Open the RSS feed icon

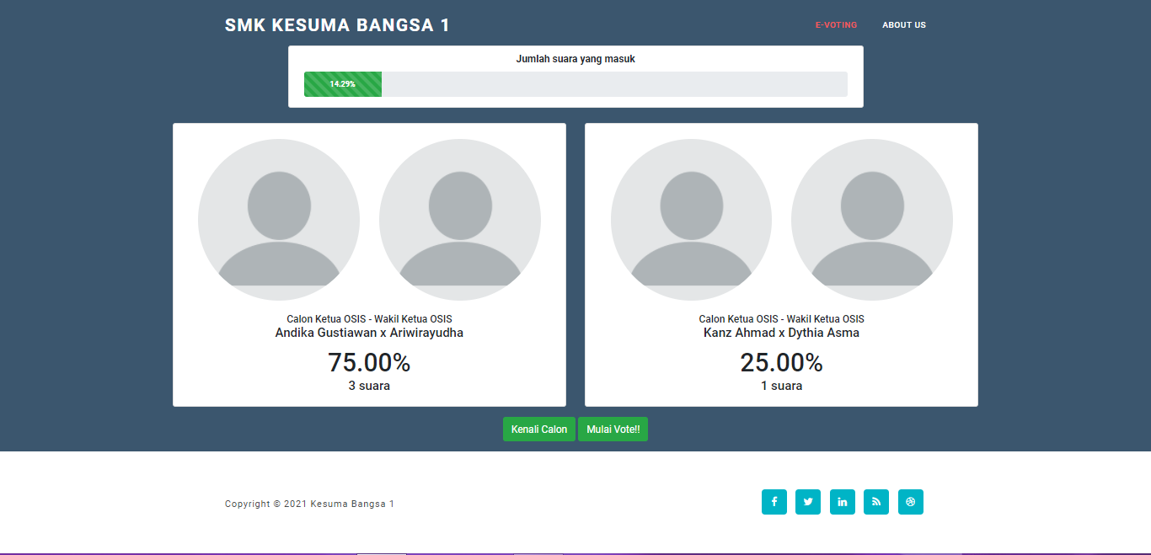(876, 502)
